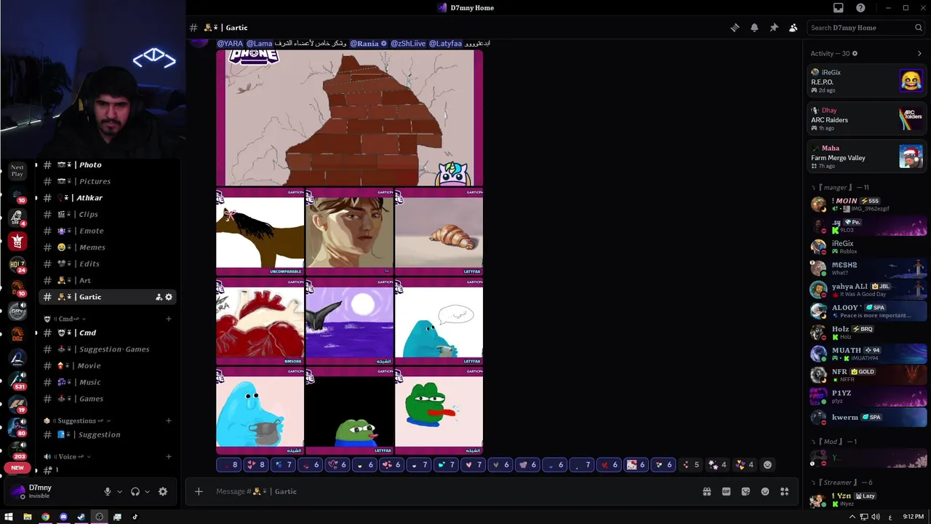
Task: Click the @Lama mention
Action: point(259,44)
